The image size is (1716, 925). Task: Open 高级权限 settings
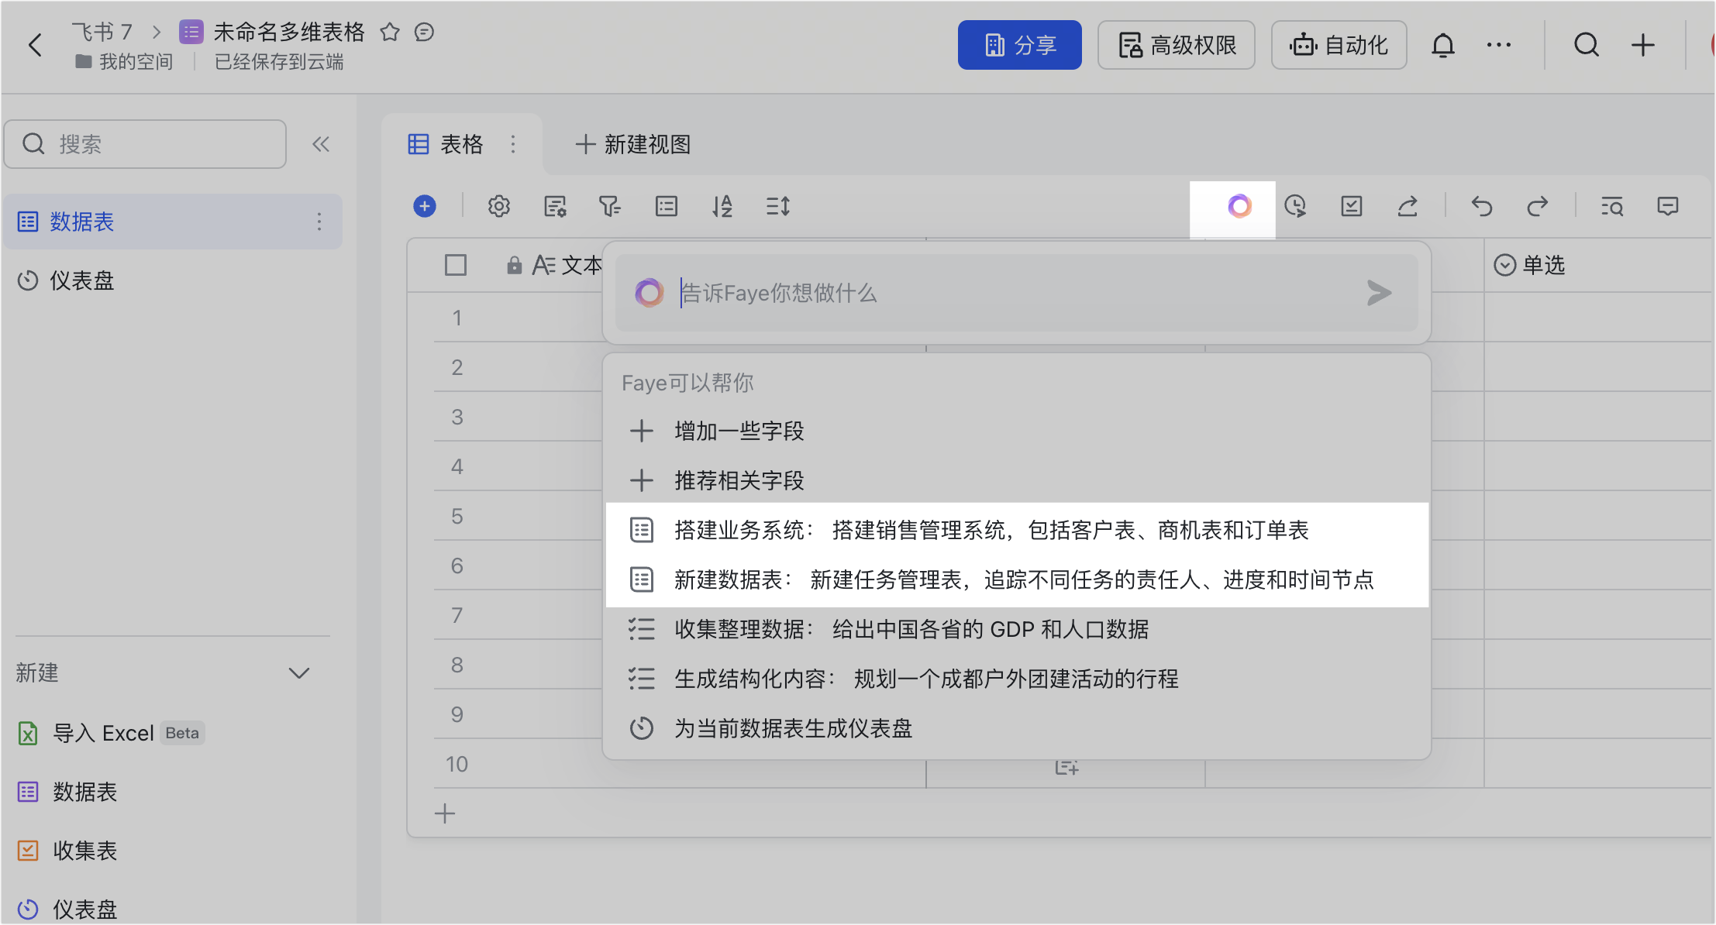pyautogui.click(x=1176, y=45)
